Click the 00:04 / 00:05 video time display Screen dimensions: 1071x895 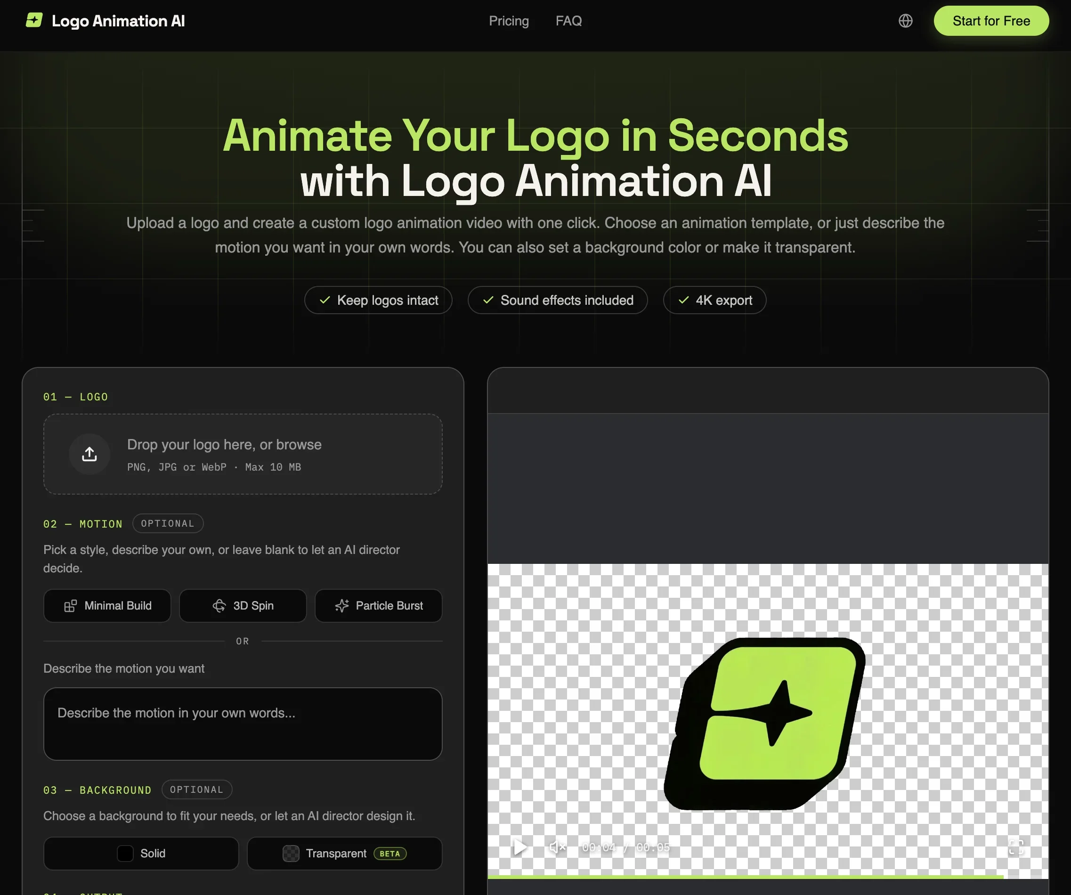pos(626,847)
